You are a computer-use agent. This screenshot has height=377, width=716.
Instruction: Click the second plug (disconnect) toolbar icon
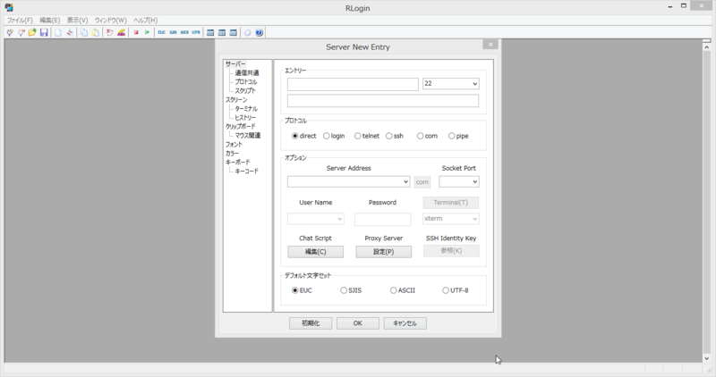[21, 32]
